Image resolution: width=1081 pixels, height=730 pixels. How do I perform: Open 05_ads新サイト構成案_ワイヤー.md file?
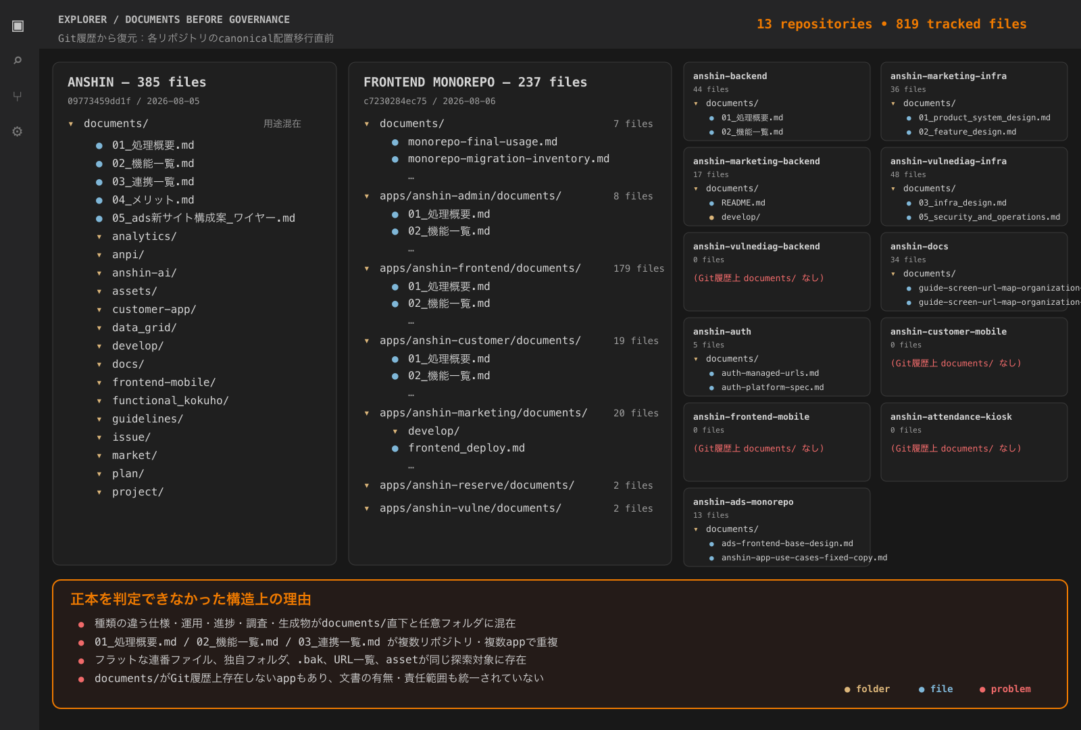203,218
